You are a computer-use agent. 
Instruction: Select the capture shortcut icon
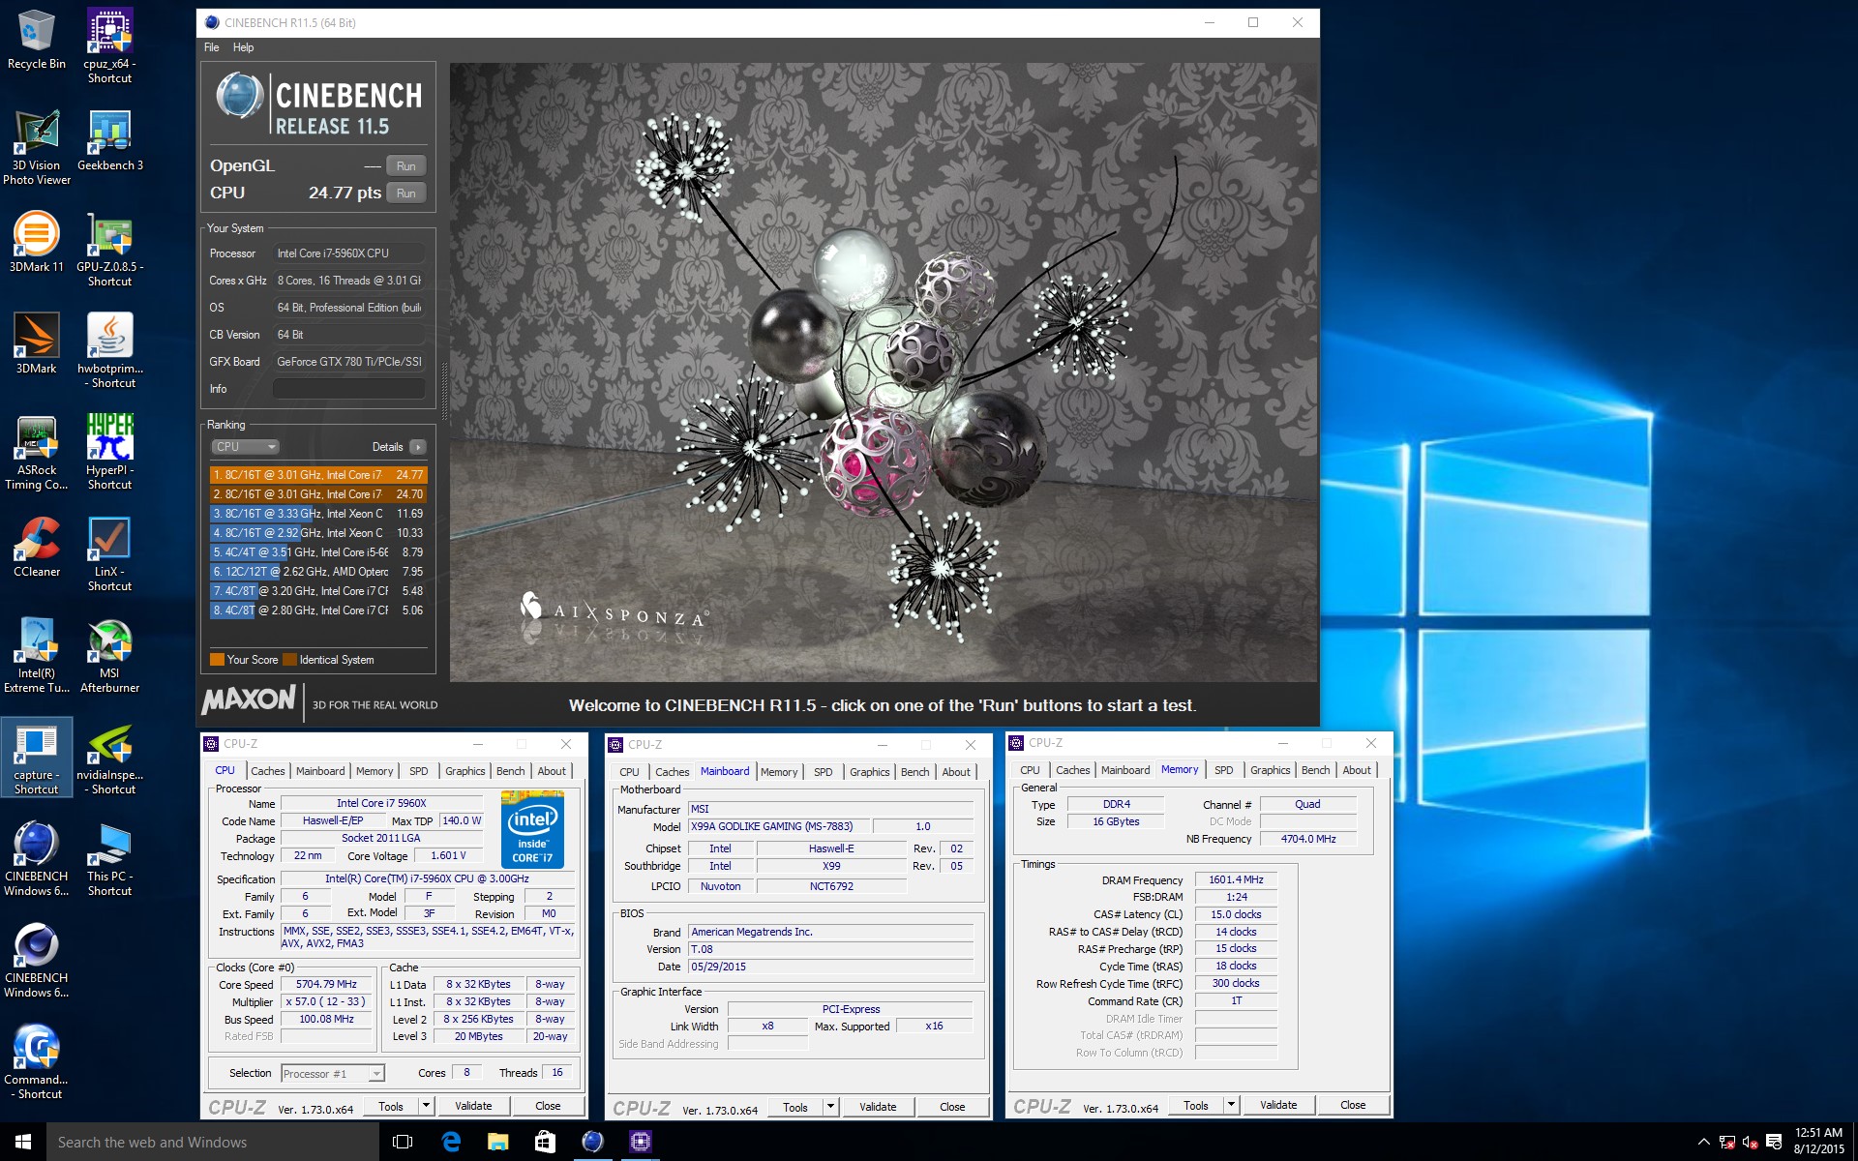point(37,757)
